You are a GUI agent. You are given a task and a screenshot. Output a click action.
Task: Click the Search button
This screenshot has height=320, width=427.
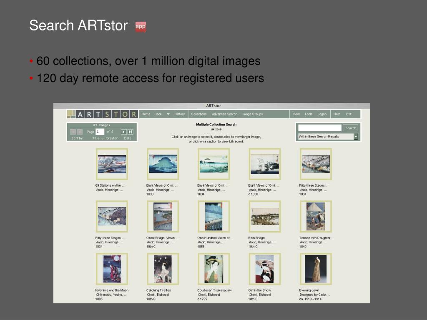coord(350,128)
